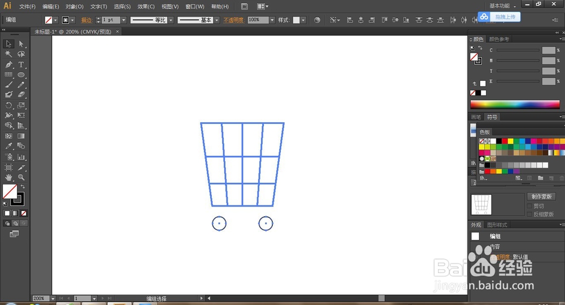Check the 反相蒙版 (Invert Mask) checkbox
The image size is (565, 305).
click(529, 214)
